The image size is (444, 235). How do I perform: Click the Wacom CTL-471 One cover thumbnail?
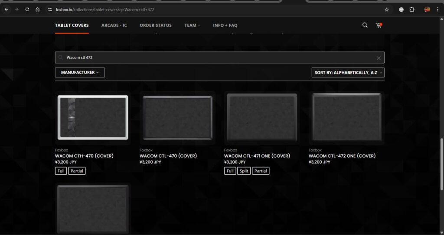click(262, 118)
